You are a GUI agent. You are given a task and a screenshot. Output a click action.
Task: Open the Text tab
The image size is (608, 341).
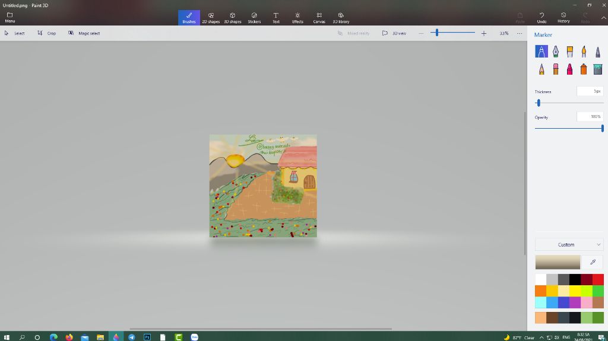click(x=275, y=18)
